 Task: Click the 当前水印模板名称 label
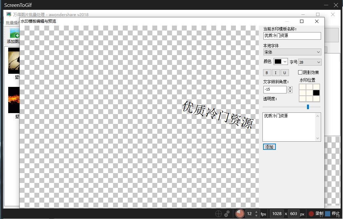(x=280, y=29)
